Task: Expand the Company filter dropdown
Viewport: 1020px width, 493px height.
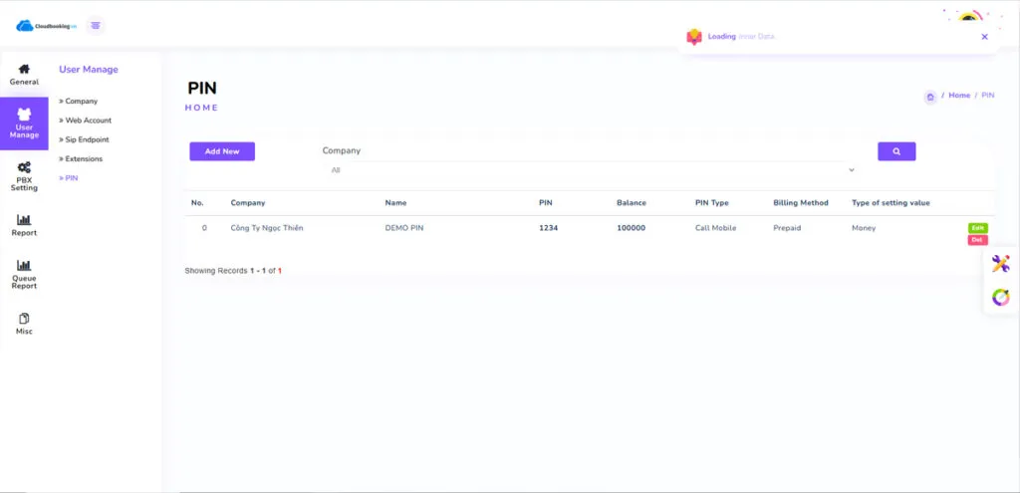Action: (x=593, y=170)
